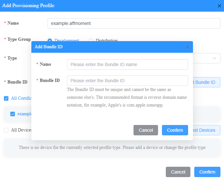Viewport: 224px width, 181px height.
Task: Enable the All Devices checkbox
Action: pos(6,130)
